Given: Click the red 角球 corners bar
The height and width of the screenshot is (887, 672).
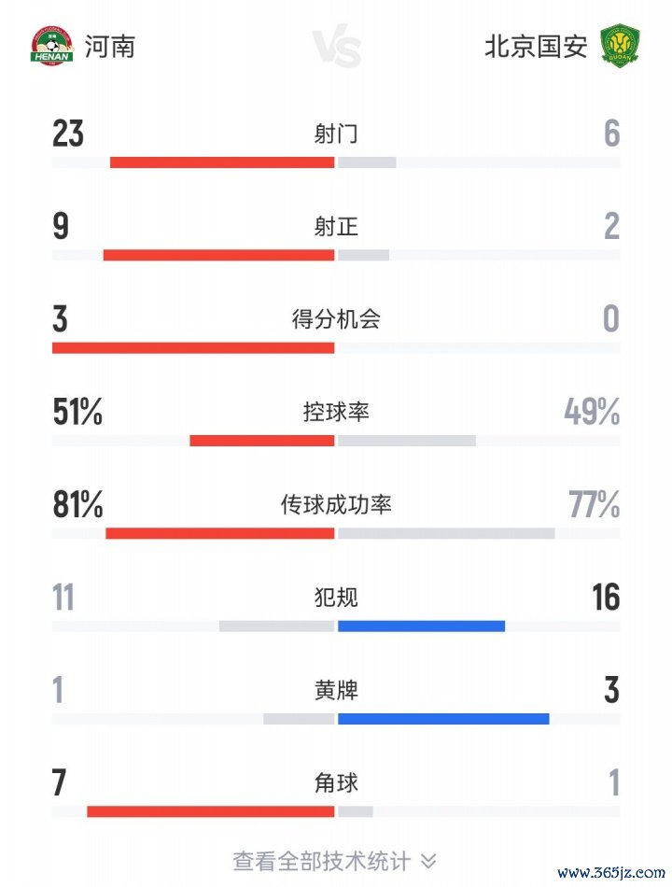Looking at the screenshot, I should pyautogui.click(x=210, y=811).
